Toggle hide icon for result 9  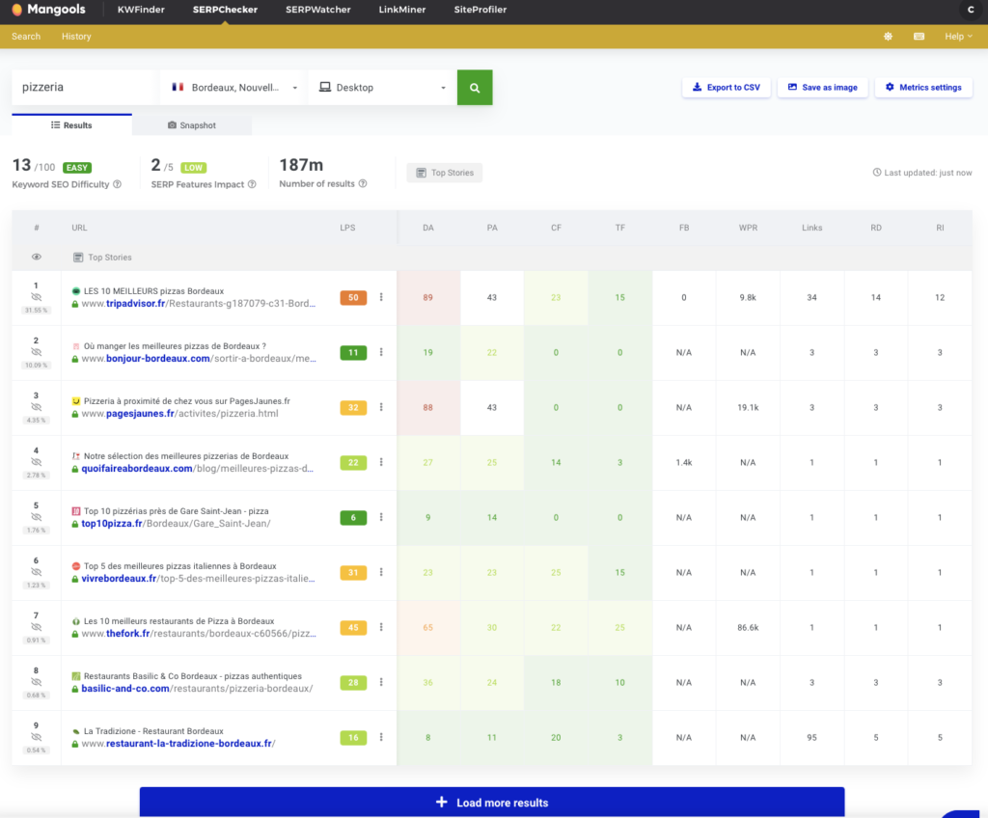click(36, 737)
